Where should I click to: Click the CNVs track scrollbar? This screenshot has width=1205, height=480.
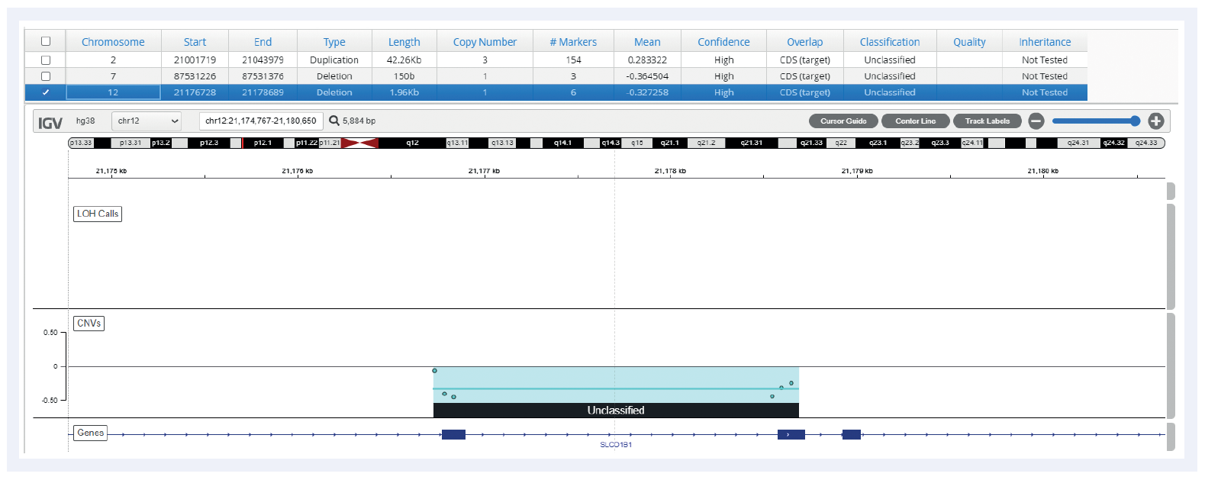[1171, 366]
